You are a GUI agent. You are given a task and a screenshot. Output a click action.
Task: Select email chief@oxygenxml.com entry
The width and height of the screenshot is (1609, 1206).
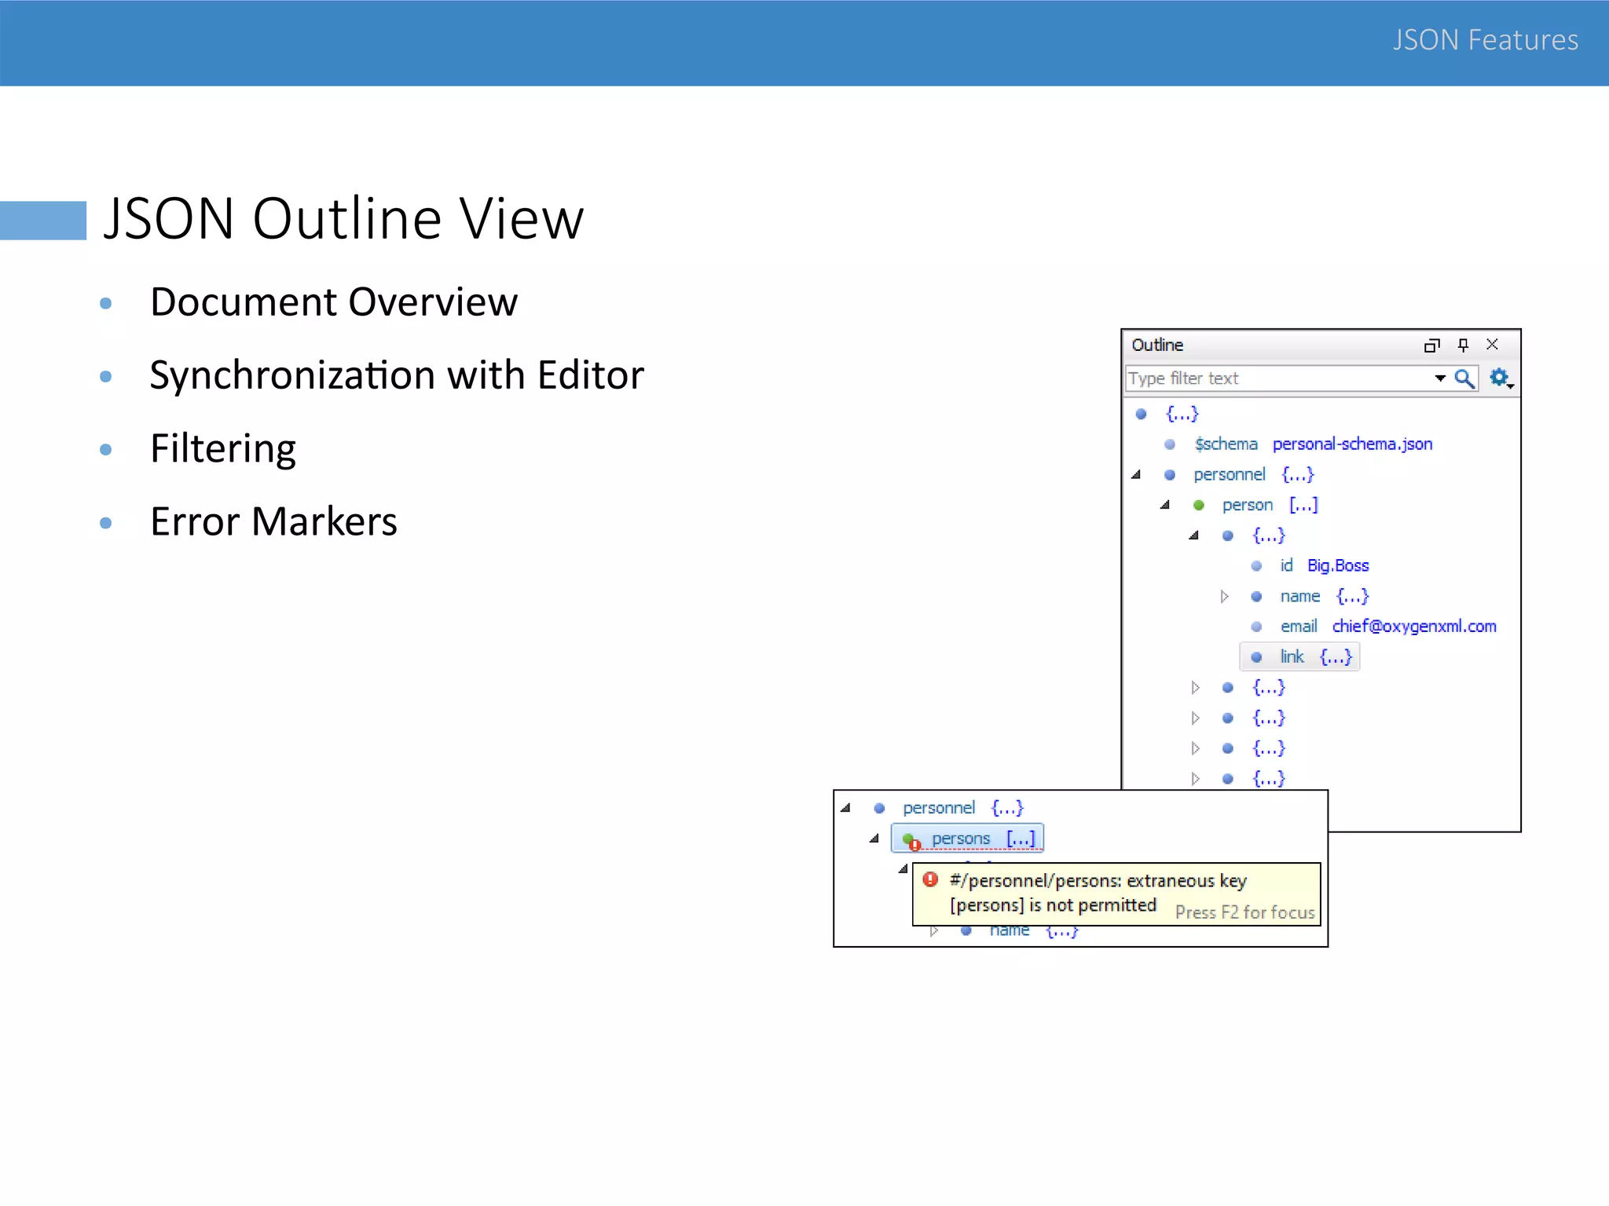[1388, 627]
